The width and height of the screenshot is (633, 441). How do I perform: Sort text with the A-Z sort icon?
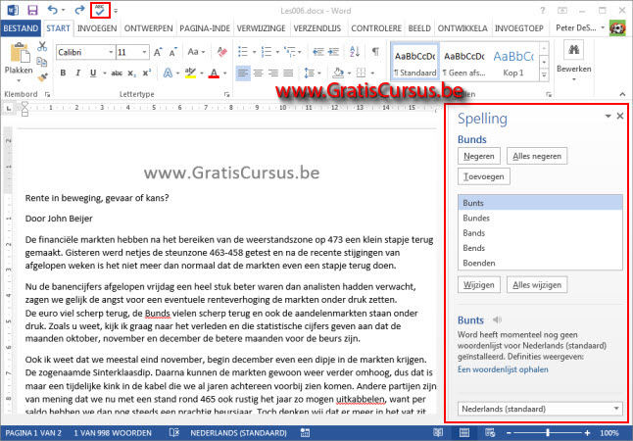pos(355,52)
